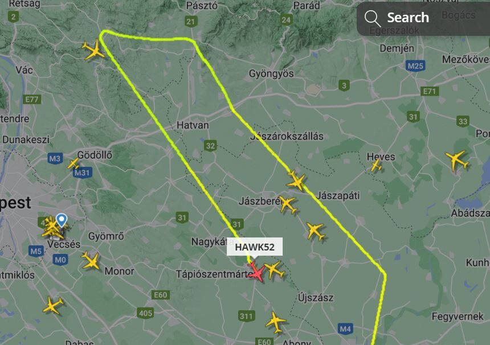The width and height of the screenshot is (490, 345).
Task: Select the small plane near Gödöllő
Action: click(73, 163)
